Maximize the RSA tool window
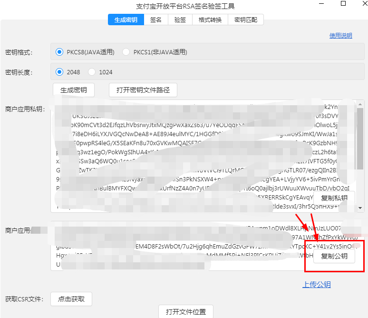 [x=343, y=3]
